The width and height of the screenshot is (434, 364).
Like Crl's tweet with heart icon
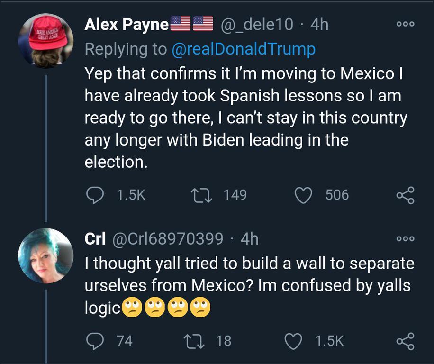point(293,341)
